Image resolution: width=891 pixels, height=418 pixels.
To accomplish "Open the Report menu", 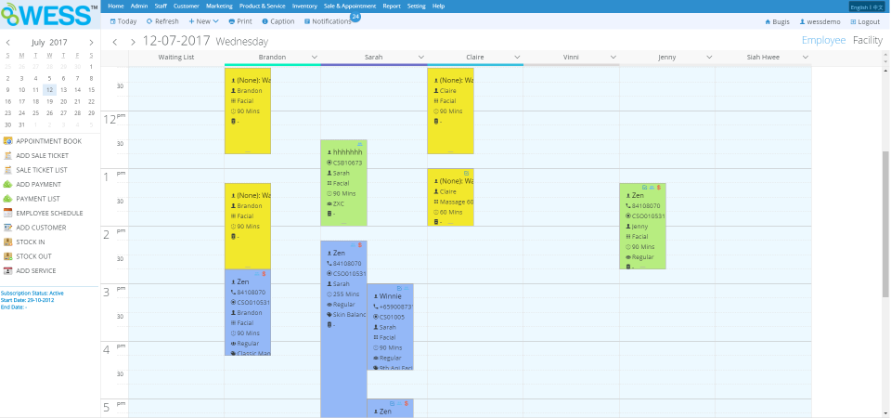I will (392, 7).
